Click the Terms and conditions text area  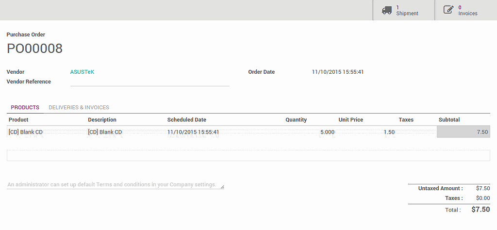pos(115,185)
